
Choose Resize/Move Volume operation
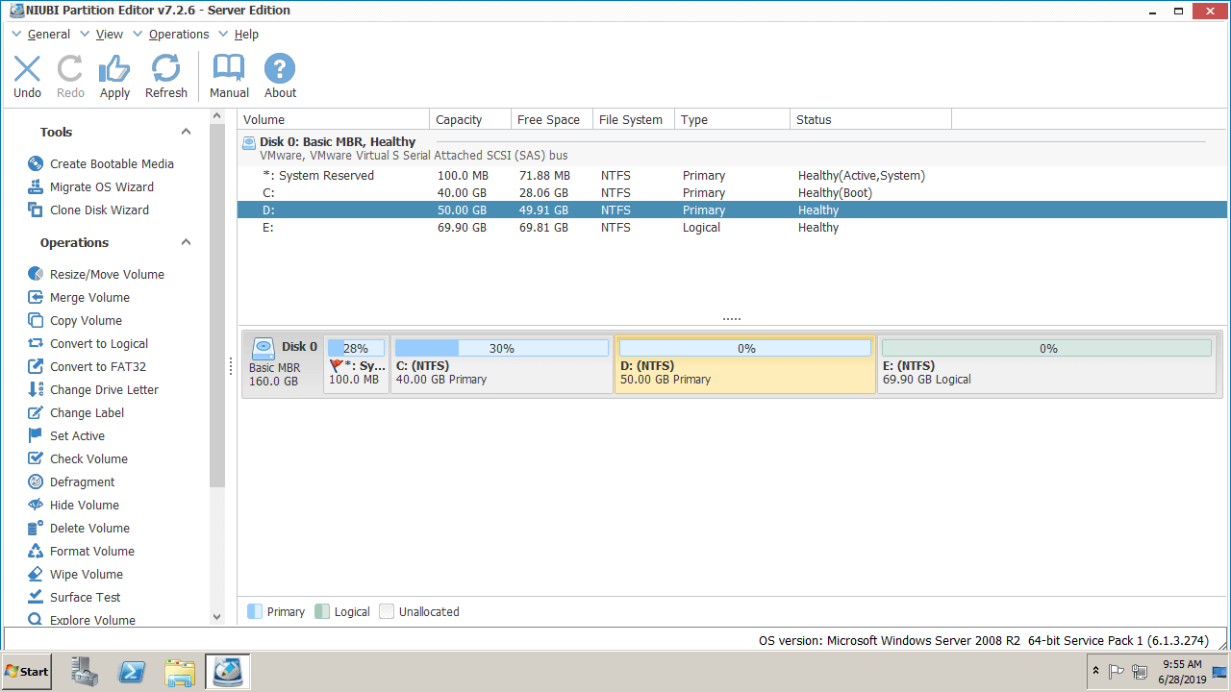pyautogui.click(x=107, y=275)
